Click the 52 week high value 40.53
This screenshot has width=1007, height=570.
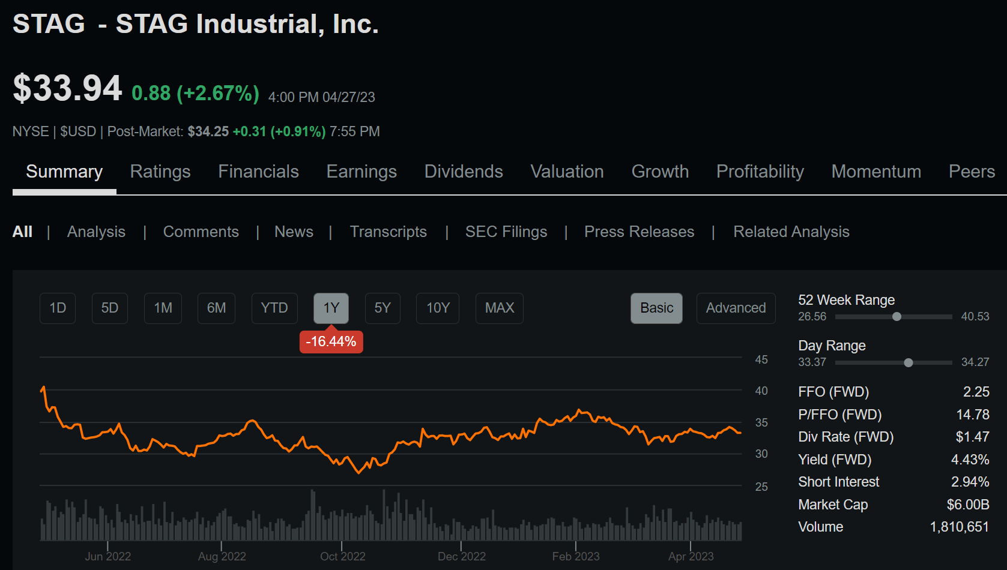tap(975, 317)
